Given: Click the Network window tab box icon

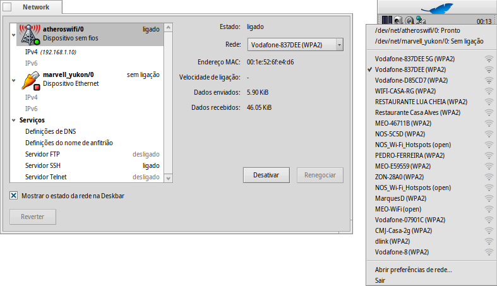Looking at the screenshot, I should point(7,7).
